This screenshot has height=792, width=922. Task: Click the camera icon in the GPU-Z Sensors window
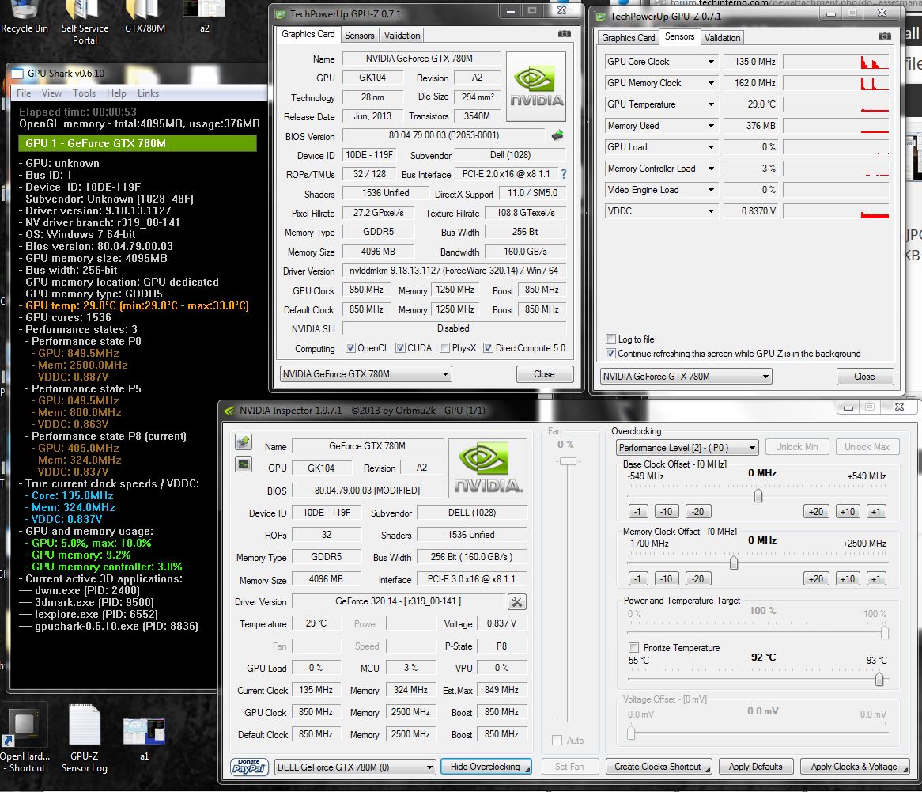click(x=884, y=36)
